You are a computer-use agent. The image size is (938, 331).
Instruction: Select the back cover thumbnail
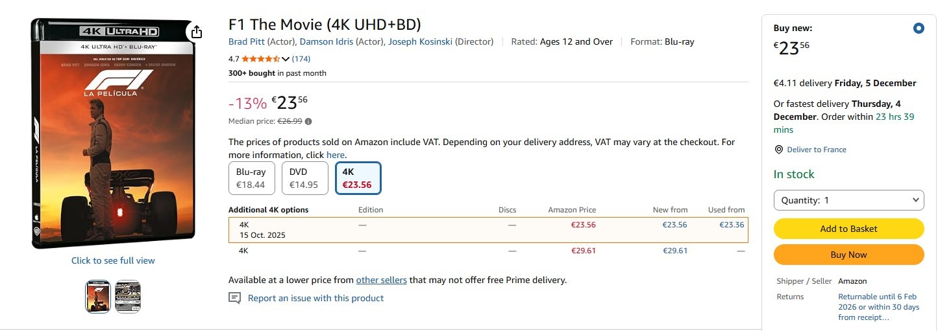[x=128, y=297]
